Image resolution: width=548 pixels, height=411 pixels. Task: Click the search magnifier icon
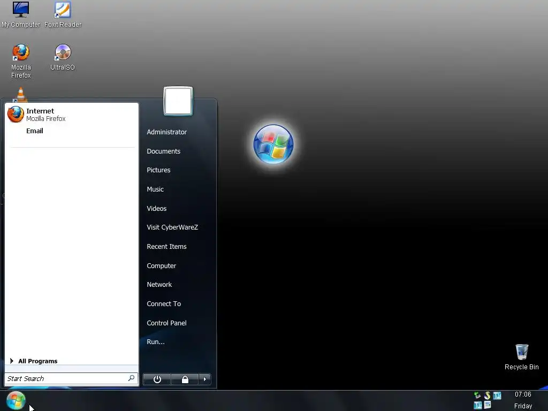132,378
